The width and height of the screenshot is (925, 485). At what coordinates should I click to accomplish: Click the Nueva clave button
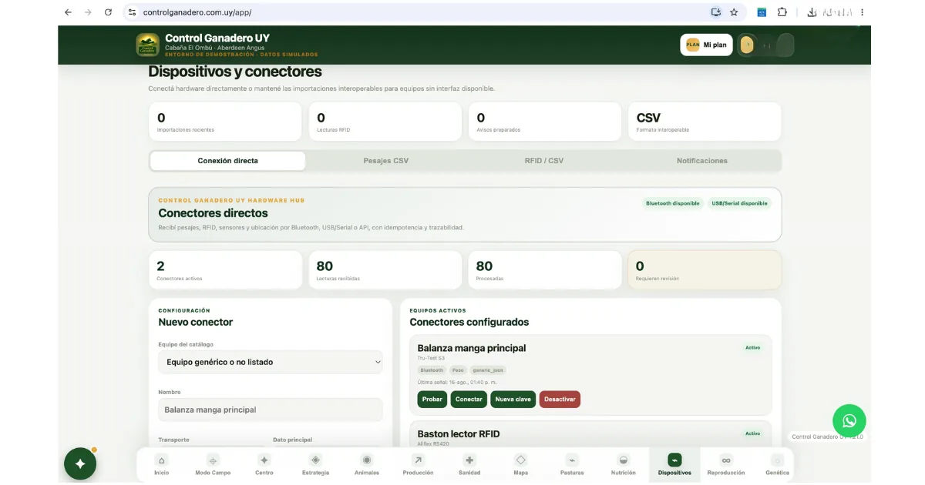click(x=513, y=399)
